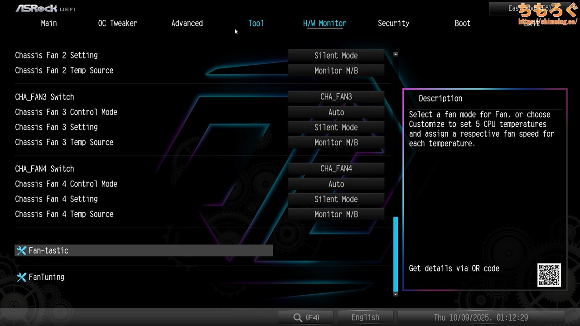This screenshot has width=580, height=326.
Task: Click the date and time display
Action: click(481, 318)
